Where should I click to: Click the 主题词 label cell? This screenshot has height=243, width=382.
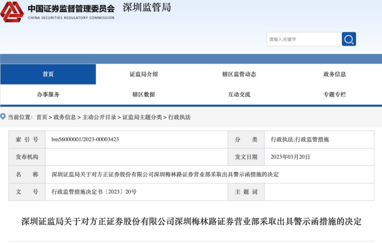click(x=246, y=192)
